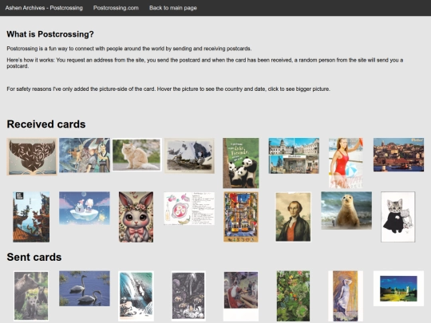Open the bear with cubs sent card
The height and width of the screenshot is (323, 431).
tap(31, 296)
